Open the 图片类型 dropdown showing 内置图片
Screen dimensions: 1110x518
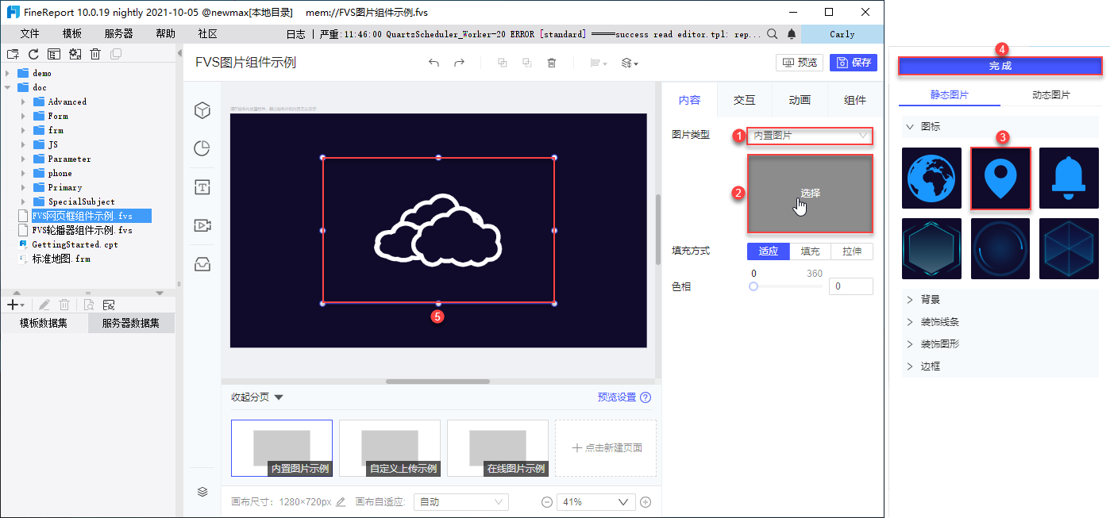[810, 136]
